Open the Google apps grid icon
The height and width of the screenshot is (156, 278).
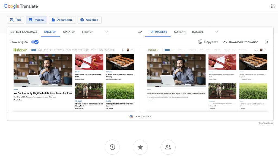point(273,6)
